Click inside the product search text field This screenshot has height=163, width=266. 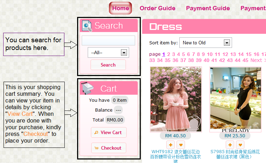tap(108, 40)
